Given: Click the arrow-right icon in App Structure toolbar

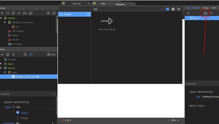Looking at the screenshot, I should point(211,13).
